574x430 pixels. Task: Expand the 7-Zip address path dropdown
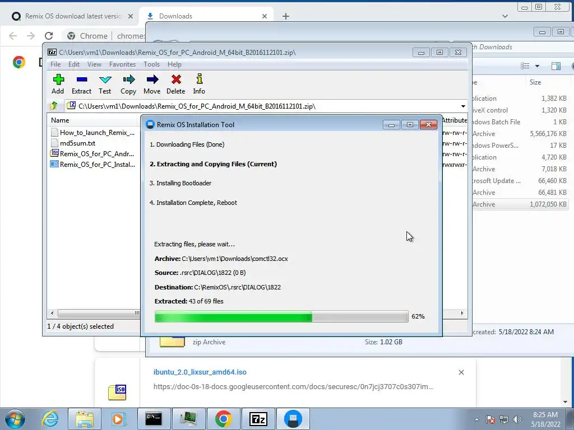point(463,106)
